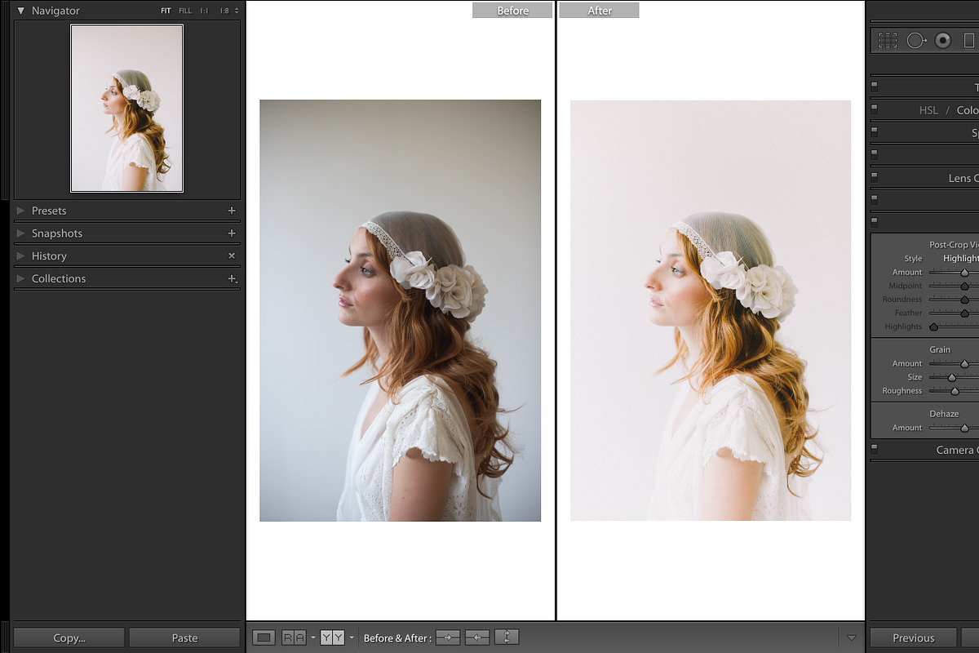Add a new collection with plus icon
This screenshot has height=653, width=979.
[232, 278]
